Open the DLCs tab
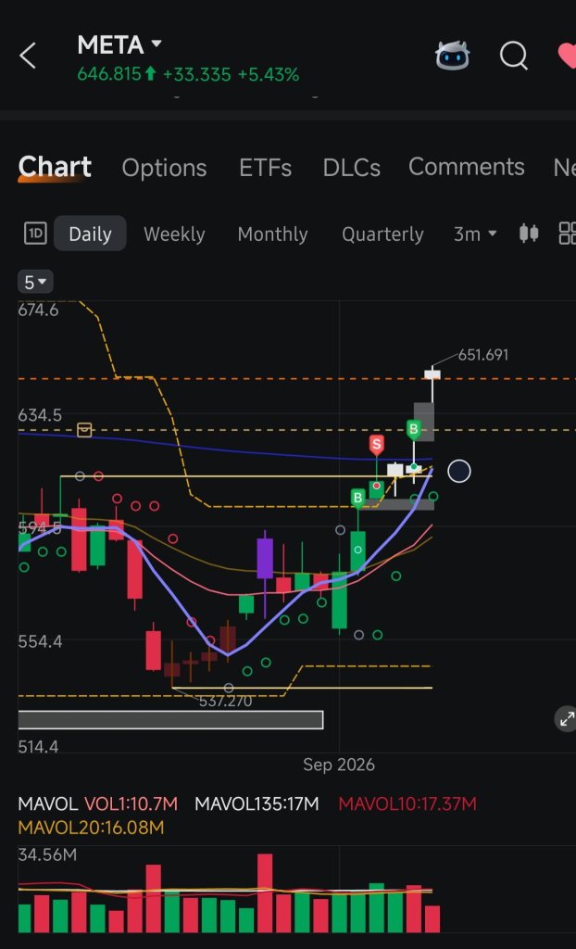 coord(352,169)
